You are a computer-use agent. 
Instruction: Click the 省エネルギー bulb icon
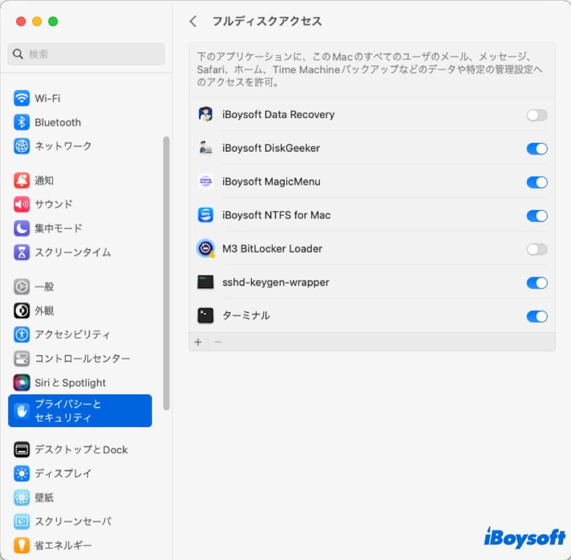coord(21,545)
